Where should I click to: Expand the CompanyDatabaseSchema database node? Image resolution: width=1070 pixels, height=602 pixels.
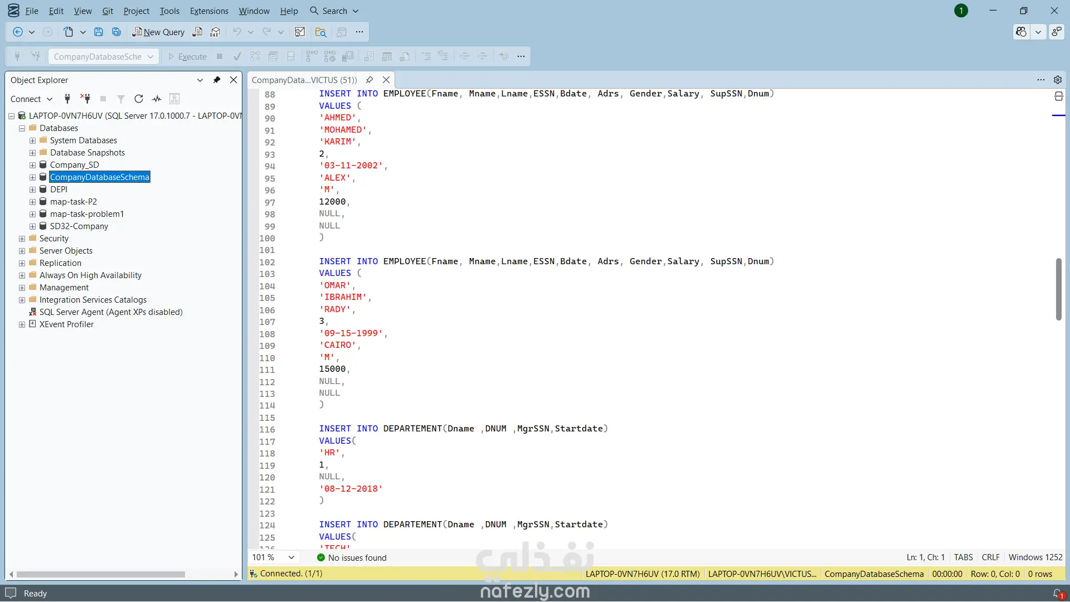(x=32, y=177)
